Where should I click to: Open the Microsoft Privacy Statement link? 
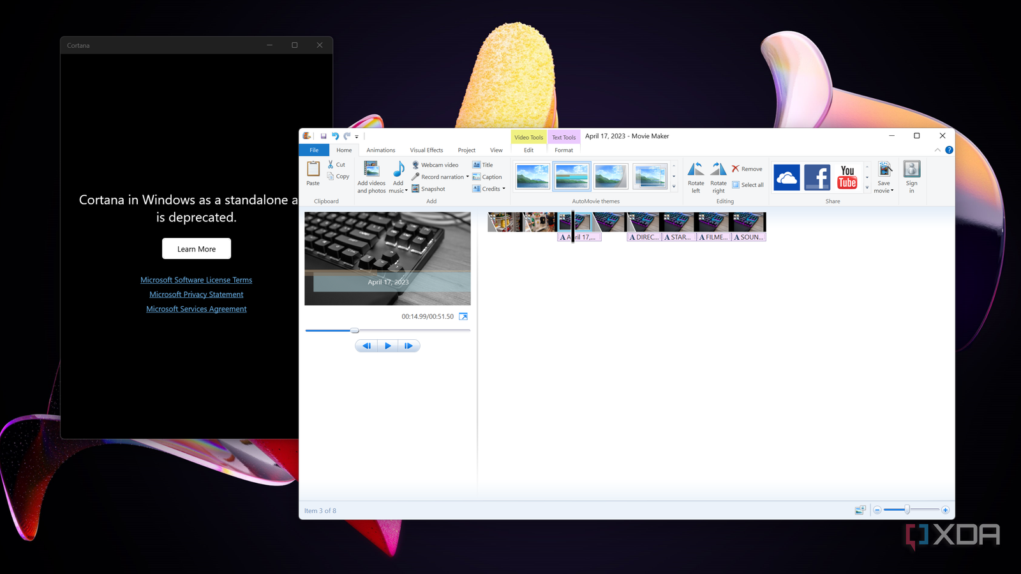tap(196, 294)
